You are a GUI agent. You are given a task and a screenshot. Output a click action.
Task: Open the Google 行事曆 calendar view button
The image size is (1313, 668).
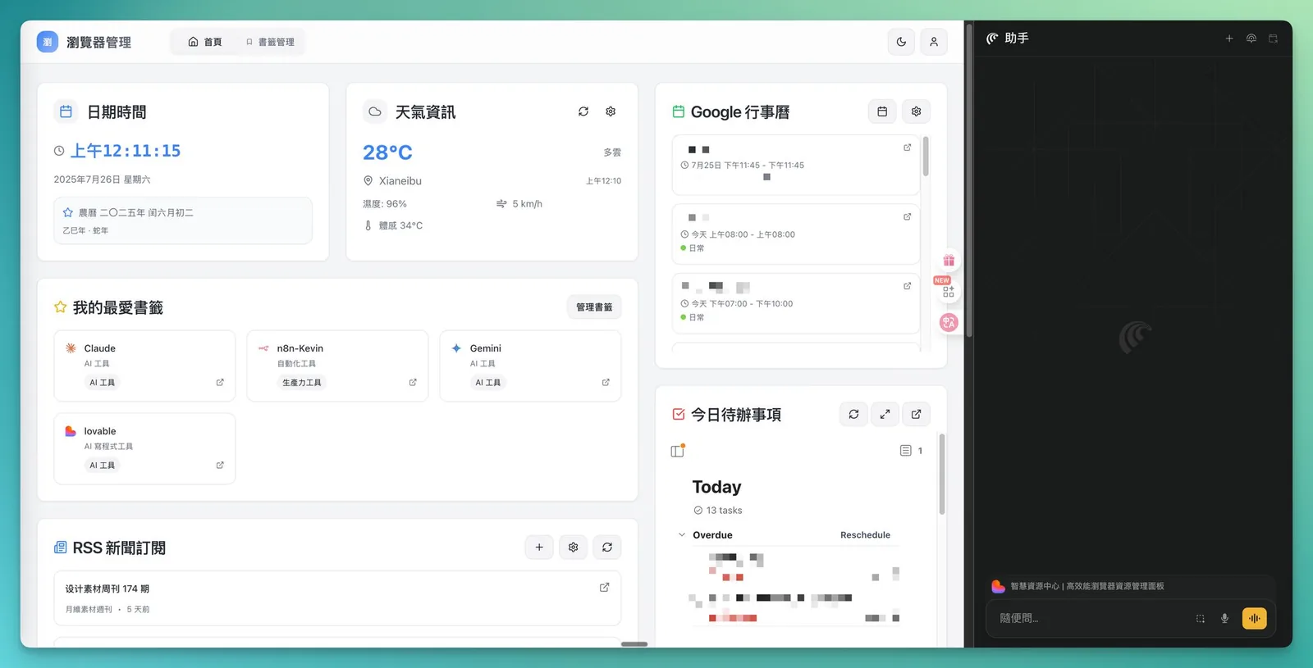click(x=882, y=111)
